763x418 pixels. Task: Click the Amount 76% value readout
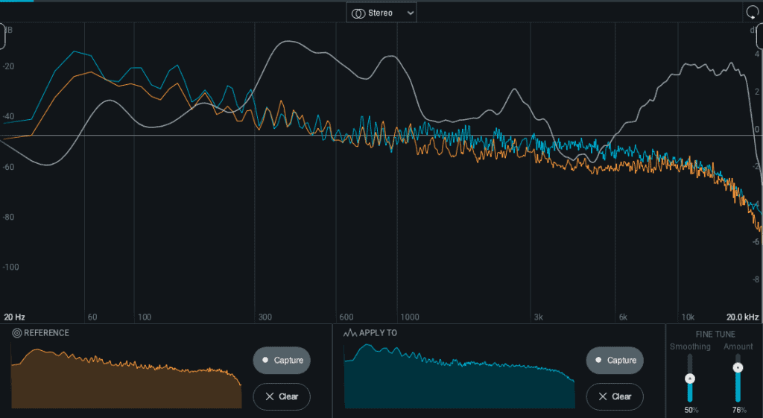[738, 411]
